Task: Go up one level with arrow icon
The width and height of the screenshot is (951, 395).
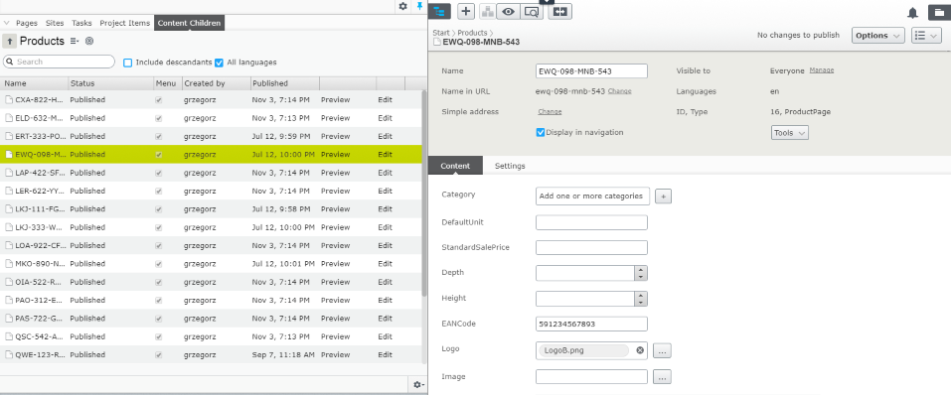Action: pos(10,42)
